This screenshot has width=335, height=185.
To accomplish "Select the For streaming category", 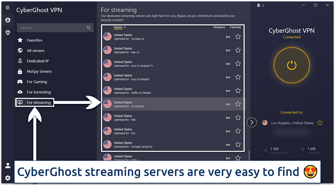I will (x=34, y=102).
